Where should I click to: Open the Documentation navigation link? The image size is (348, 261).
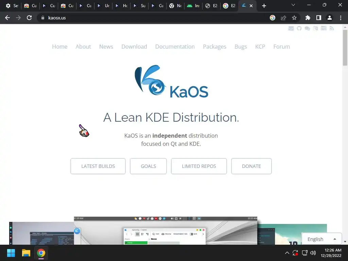point(175,47)
